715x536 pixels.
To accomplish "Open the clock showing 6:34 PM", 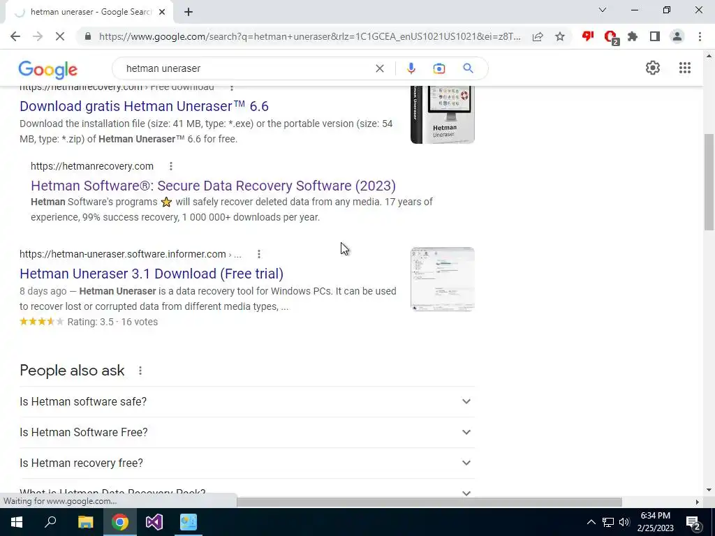I will tap(655, 522).
